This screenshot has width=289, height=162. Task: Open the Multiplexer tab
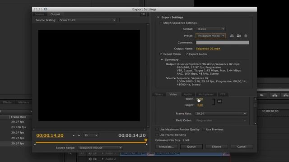tap(206, 94)
